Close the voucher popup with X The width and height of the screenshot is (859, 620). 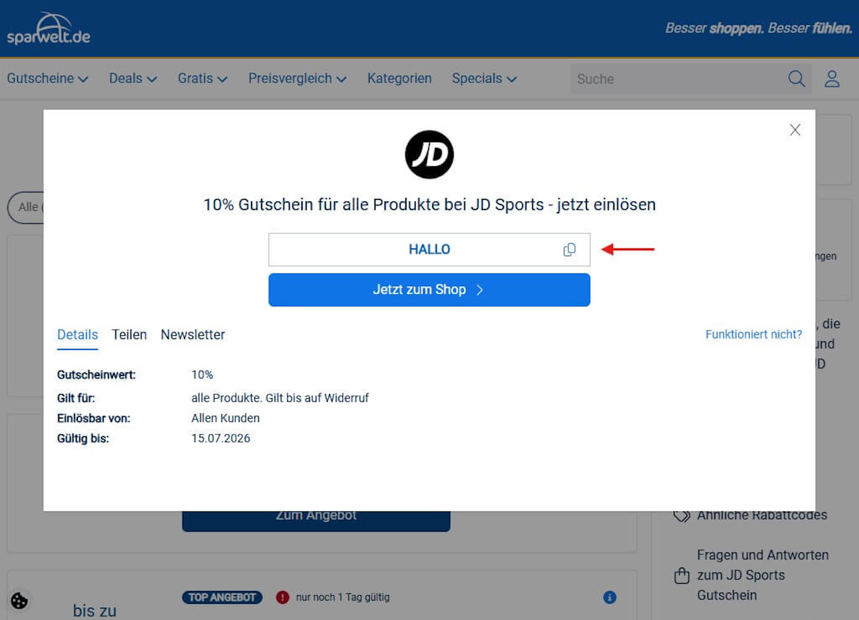(x=795, y=130)
